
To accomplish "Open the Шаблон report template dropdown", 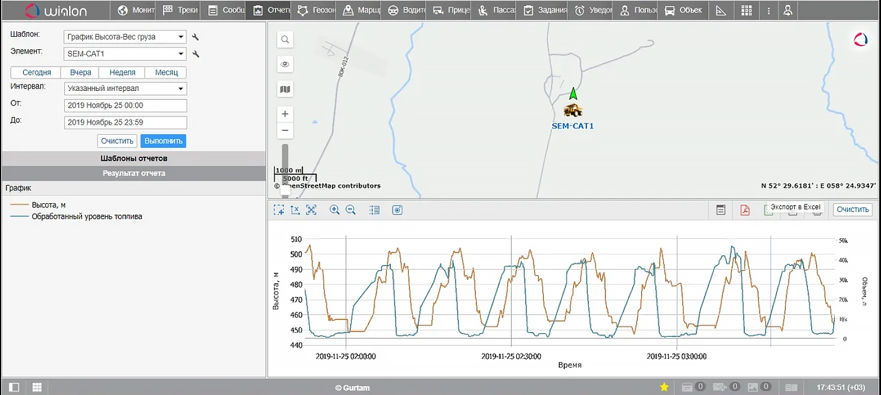I will point(125,37).
